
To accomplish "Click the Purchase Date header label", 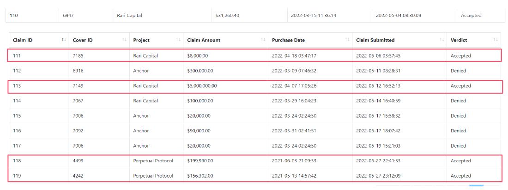I will point(288,40).
